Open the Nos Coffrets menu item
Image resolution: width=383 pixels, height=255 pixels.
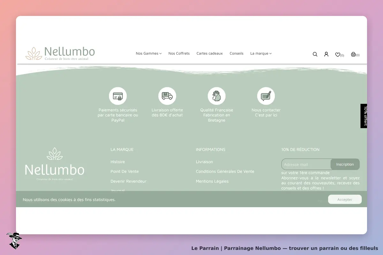179,54
